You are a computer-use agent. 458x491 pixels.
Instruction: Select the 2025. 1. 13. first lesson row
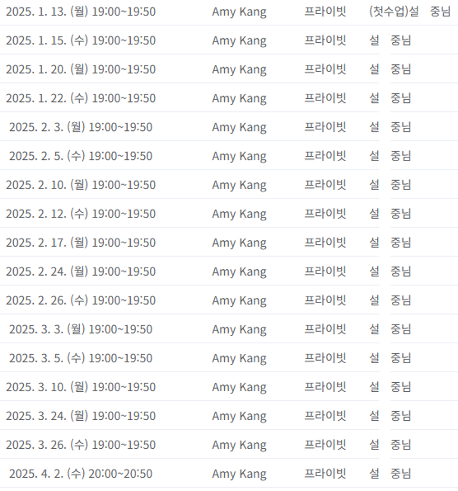click(x=229, y=12)
